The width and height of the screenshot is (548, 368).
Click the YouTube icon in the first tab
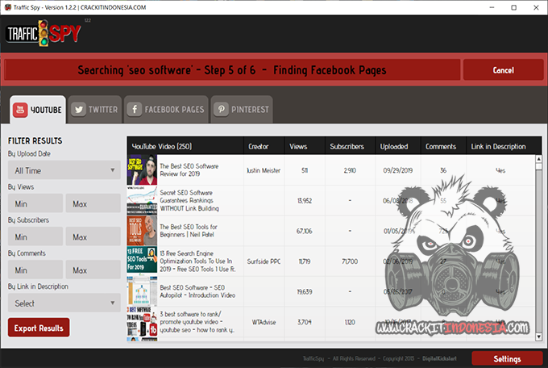point(21,110)
